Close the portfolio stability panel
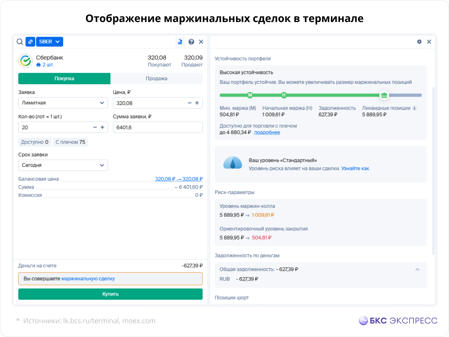This screenshot has width=449, height=337. (429, 42)
